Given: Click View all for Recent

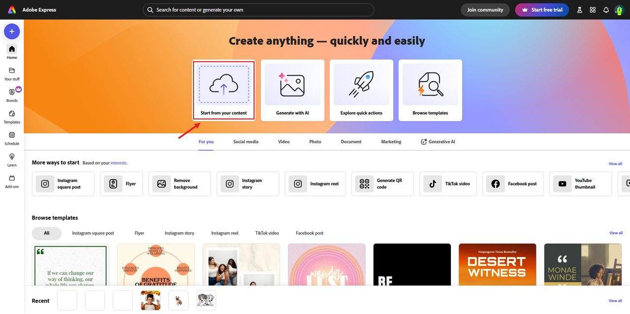Looking at the screenshot, I should (615, 301).
